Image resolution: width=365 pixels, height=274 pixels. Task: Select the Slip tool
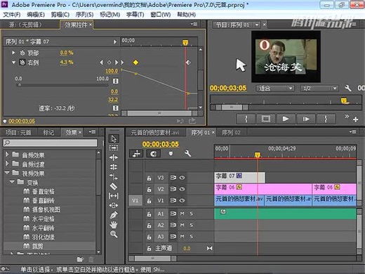point(114,196)
